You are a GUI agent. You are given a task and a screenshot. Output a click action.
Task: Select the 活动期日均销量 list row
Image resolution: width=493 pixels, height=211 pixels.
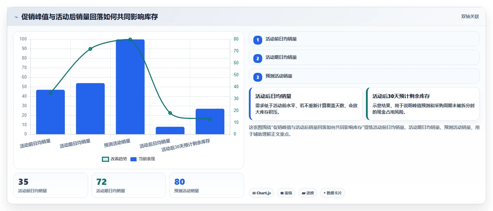[x=364, y=58]
